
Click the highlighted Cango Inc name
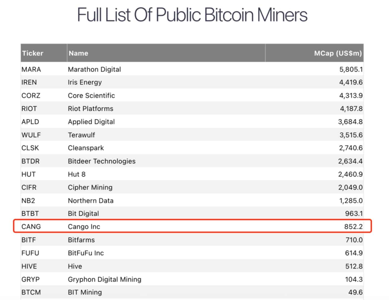point(84,227)
